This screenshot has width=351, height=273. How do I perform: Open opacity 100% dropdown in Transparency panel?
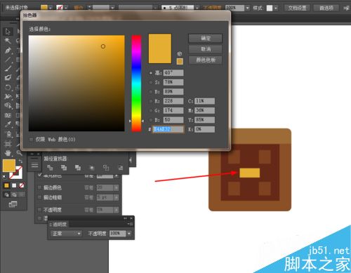point(129,234)
